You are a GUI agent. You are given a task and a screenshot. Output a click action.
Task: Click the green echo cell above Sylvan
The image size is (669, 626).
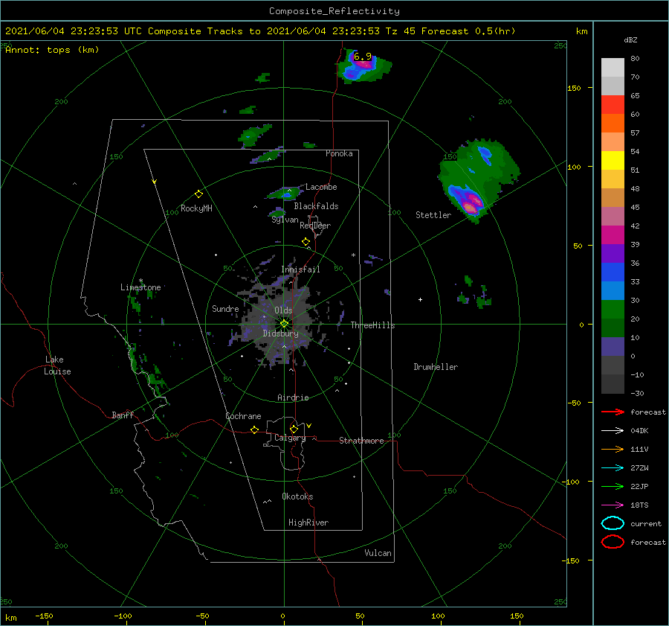pos(277,213)
